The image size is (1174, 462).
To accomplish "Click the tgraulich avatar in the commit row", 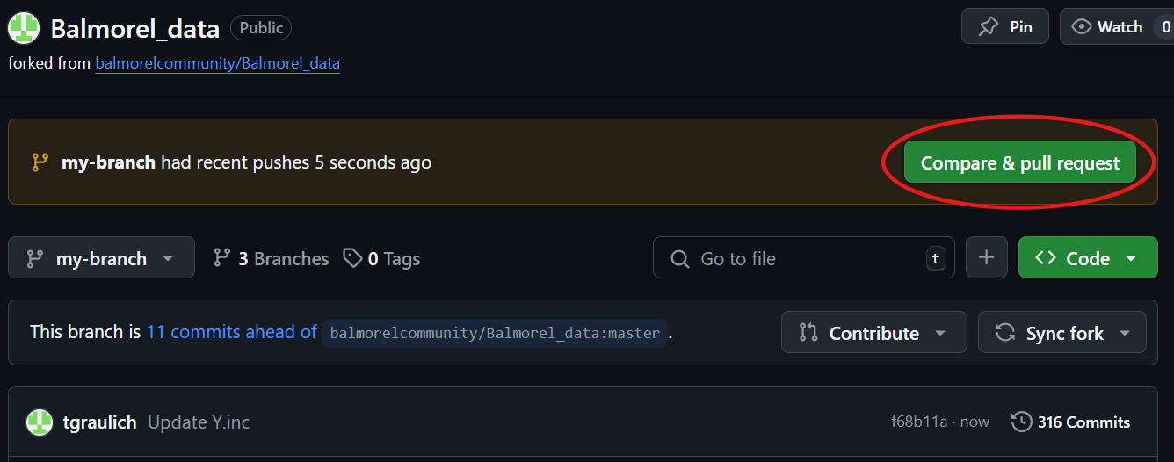I will 40,422.
